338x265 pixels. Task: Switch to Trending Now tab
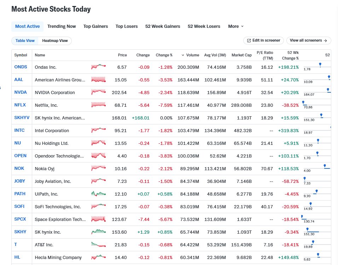click(62, 26)
